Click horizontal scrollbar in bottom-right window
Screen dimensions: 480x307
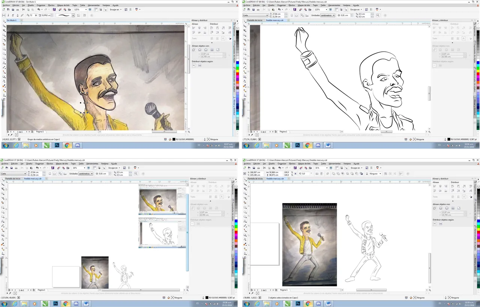point(371,290)
